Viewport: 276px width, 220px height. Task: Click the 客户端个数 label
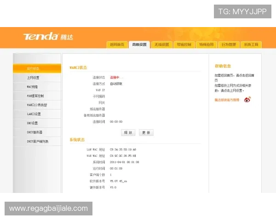98,175
